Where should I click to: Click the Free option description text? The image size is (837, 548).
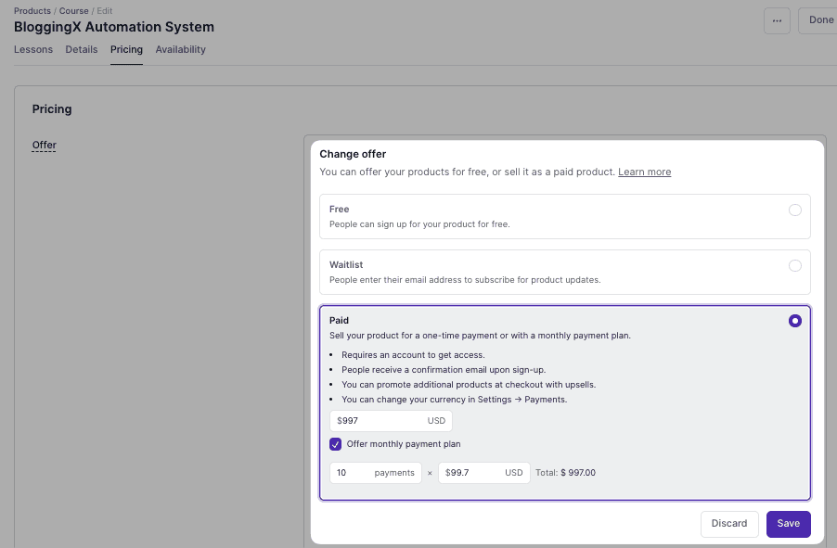(x=419, y=224)
